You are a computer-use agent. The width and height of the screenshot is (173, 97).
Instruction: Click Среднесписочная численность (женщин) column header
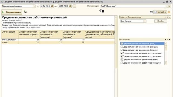(51, 34)
